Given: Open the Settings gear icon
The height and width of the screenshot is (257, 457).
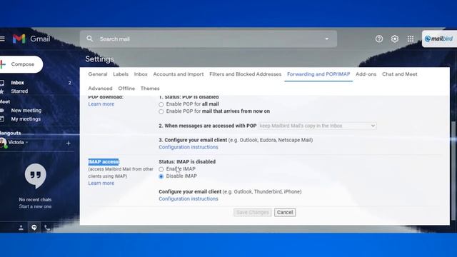Looking at the screenshot, I should click(395, 39).
